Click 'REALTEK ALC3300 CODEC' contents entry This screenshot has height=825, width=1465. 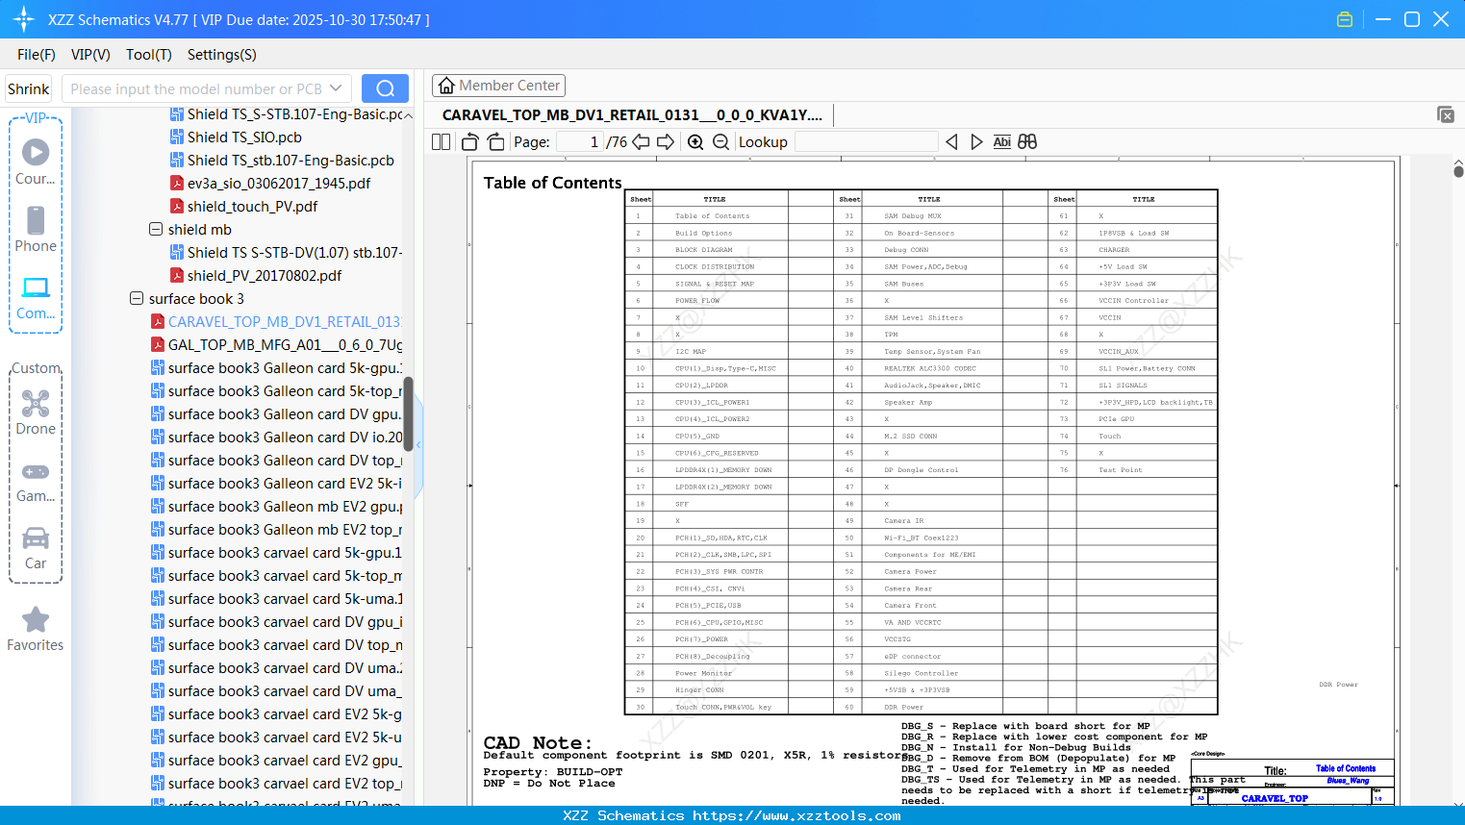pos(930,368)
